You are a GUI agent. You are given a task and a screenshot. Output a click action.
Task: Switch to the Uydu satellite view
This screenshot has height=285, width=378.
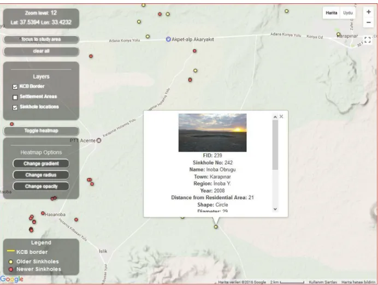(347, 13)
